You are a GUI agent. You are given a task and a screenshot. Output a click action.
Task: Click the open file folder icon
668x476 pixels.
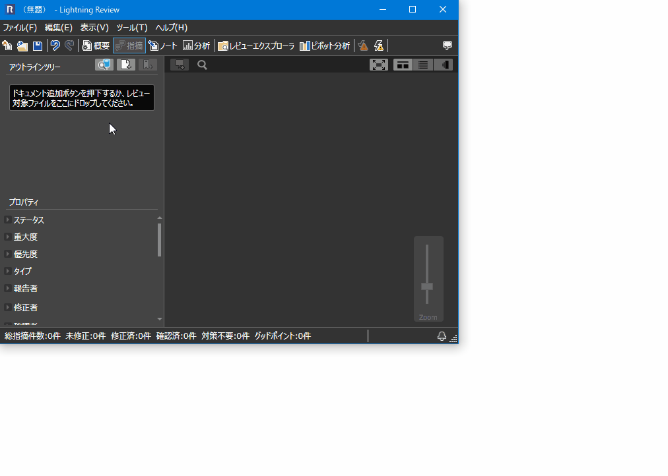(22, 45)
